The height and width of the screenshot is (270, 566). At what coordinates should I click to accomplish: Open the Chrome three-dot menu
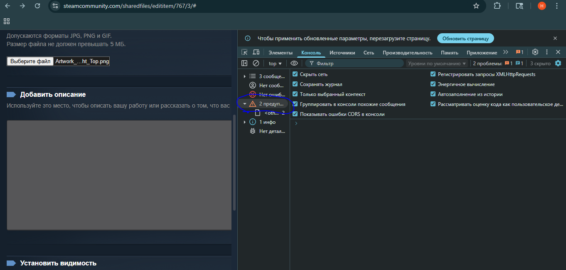tap(557, 6)
